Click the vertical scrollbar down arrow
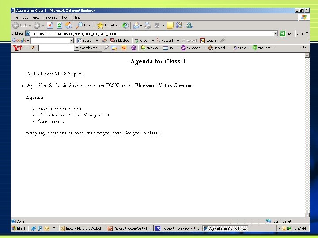This screenshot has height=238, width=318. [307, 215]
